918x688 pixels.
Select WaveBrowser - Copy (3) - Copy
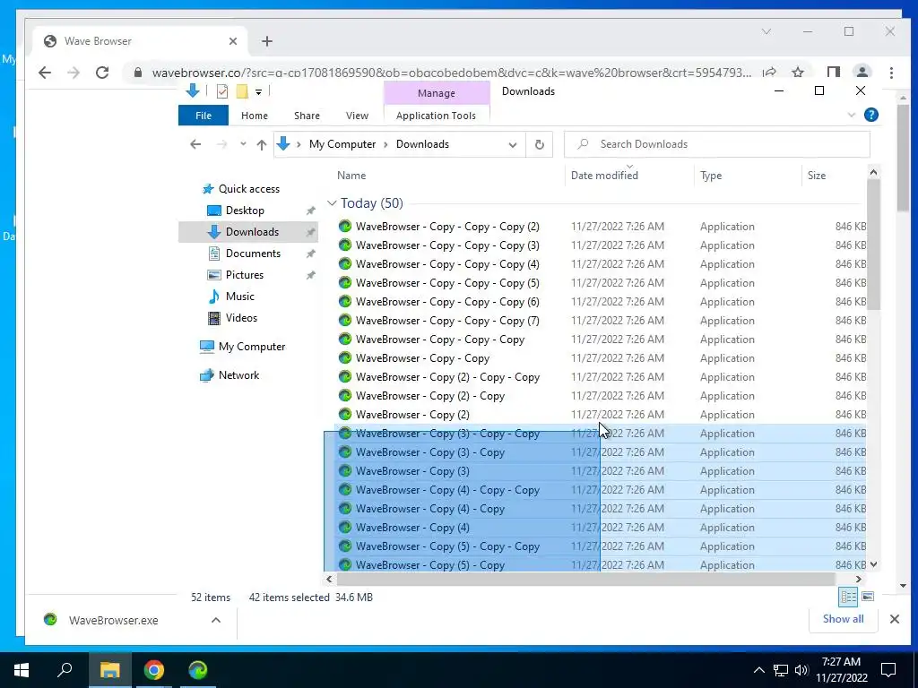(x=429, y=452)
